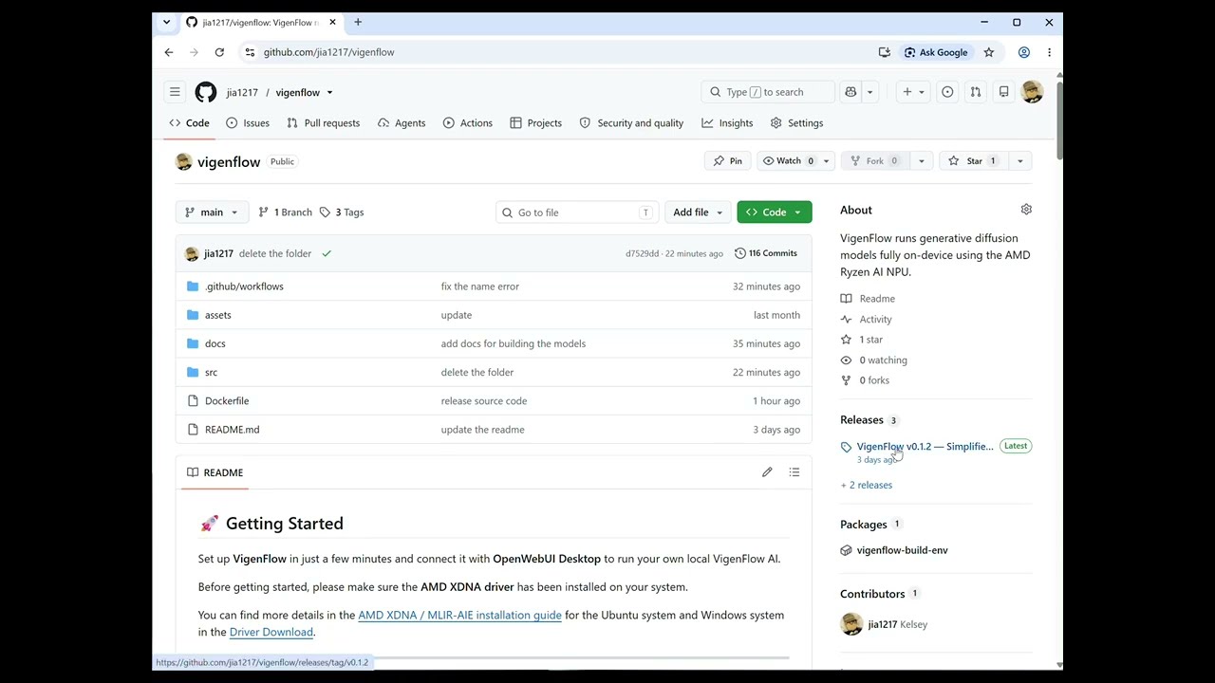Open a new browser tab
Viewport: 1215px width, 683px height.
tap(358, 22)
